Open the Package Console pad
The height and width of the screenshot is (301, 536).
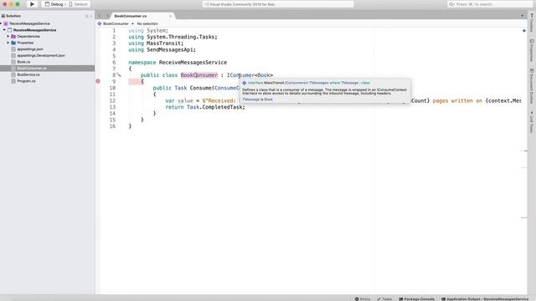[x=416, y=299]
